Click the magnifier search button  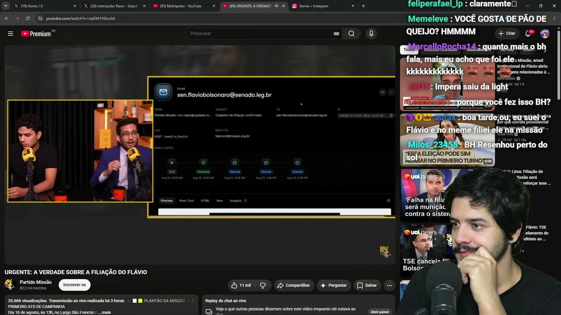(x=351, y=34)
